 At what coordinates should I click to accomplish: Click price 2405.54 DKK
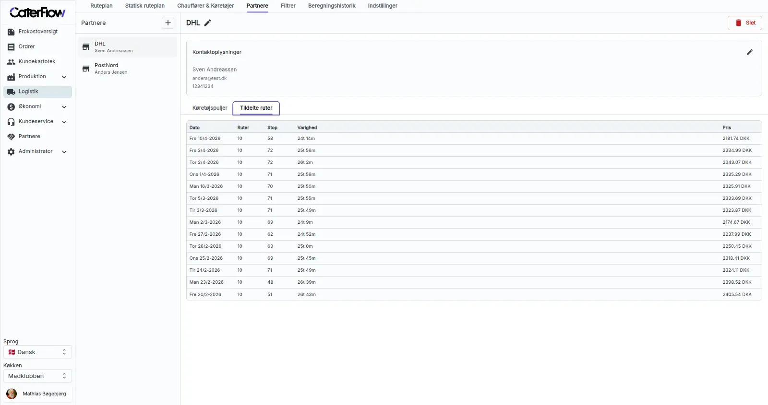(737, 294)
